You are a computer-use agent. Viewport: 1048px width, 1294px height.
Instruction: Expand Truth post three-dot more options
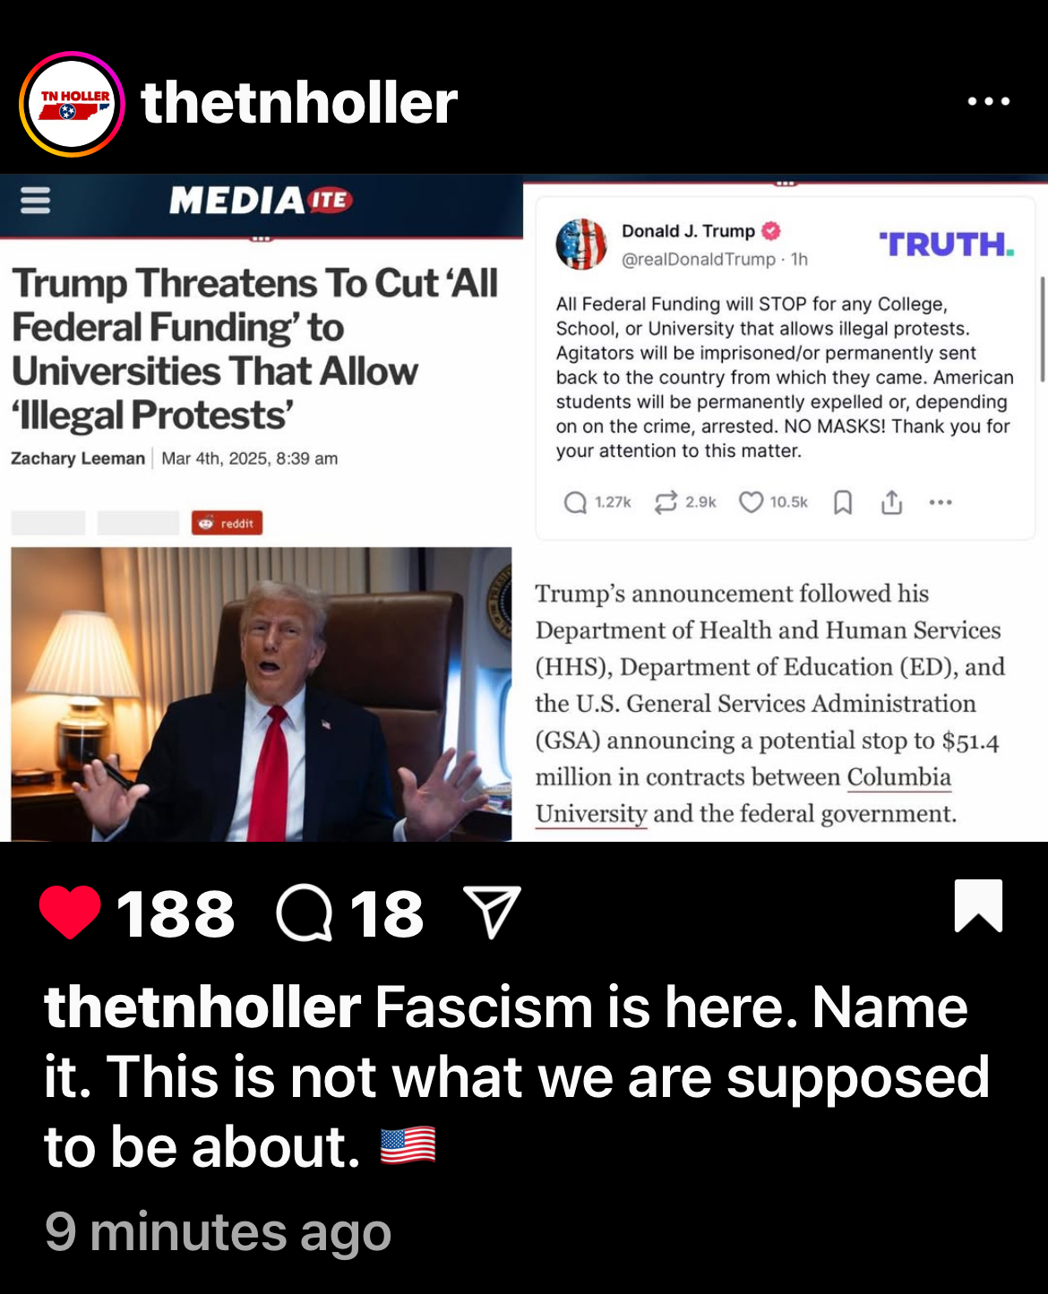coord(941,502)
